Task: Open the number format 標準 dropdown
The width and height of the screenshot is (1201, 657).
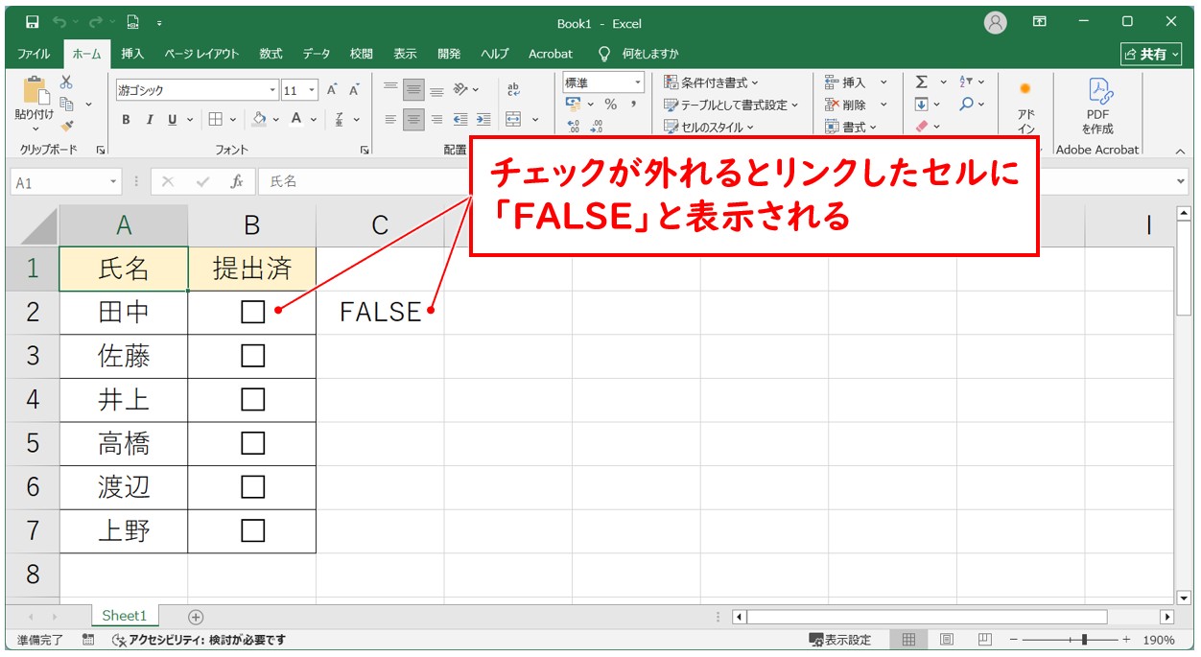Action: pos(637,82)
